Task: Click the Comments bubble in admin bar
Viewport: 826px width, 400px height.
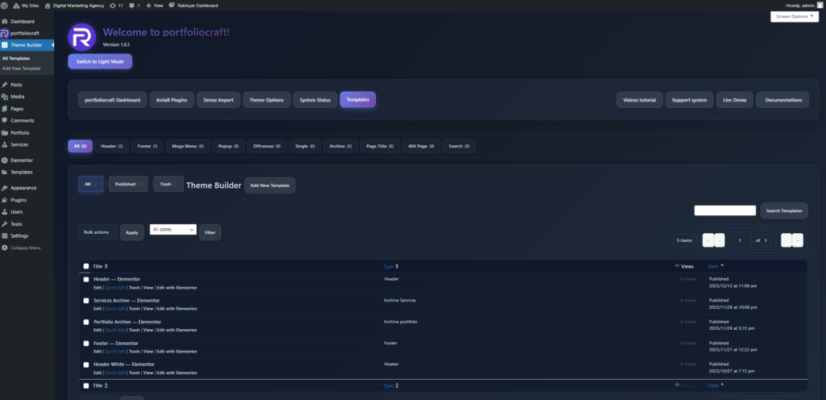Action: [x=131, y=5]
